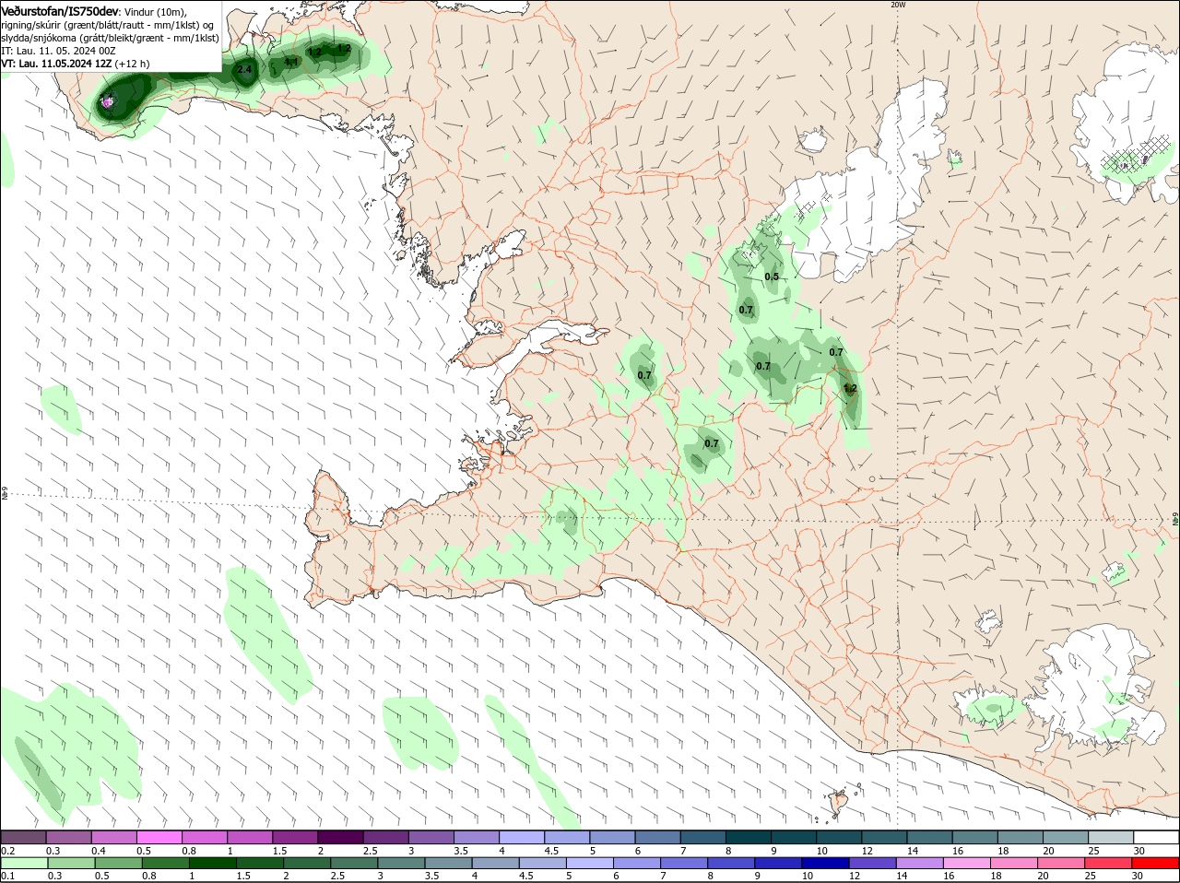Click the 1.1 precipitation value on the map
Image resolution: width=1180 pixels, height=883 pixels.
[x=291, y=62]
